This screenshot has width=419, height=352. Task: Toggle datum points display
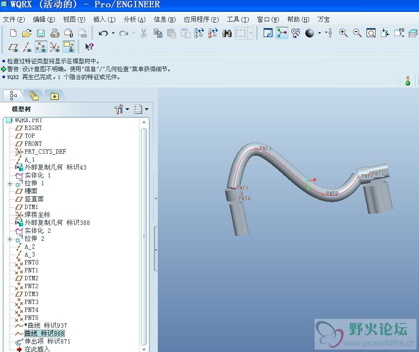[41, 47]
